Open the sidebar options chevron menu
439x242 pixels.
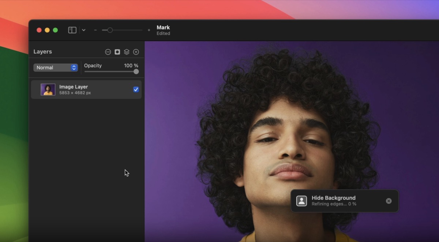pos(84,30)
